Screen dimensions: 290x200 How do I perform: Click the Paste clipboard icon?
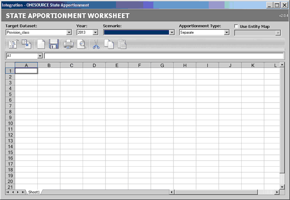tap(122, 44)
